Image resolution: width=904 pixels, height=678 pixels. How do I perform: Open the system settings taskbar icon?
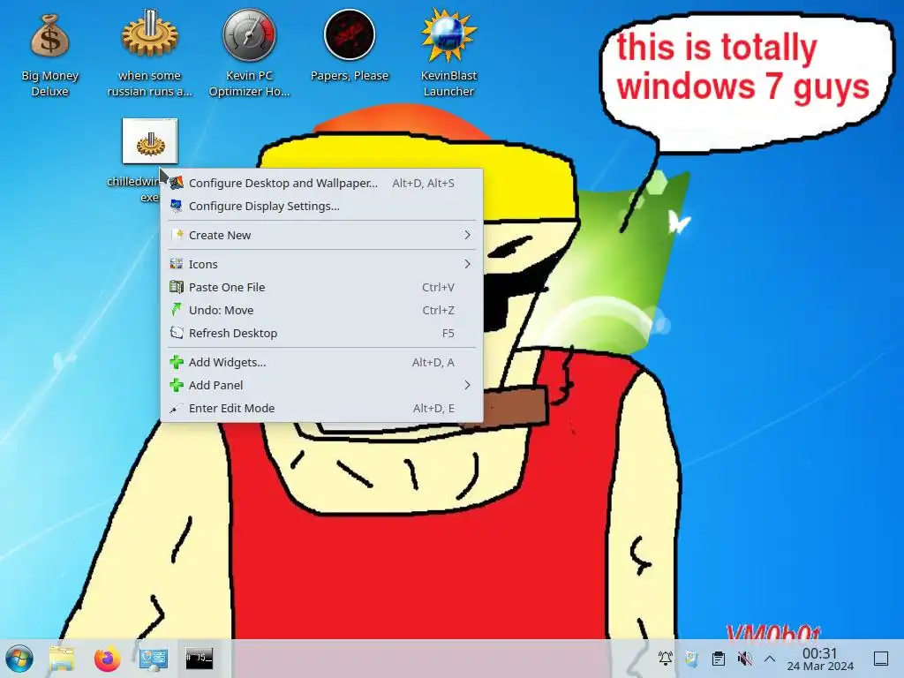[154, 659]
